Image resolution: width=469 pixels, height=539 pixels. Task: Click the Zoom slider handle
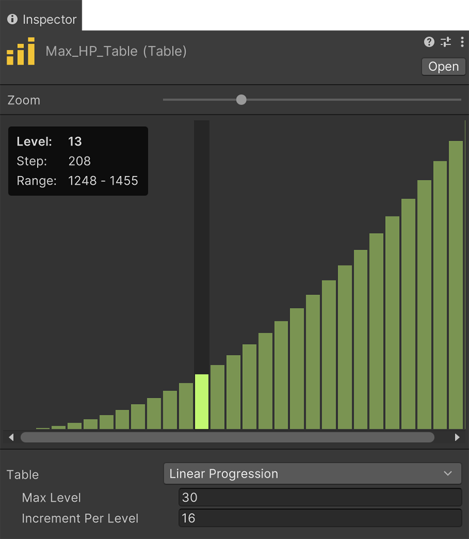point(241,100)
